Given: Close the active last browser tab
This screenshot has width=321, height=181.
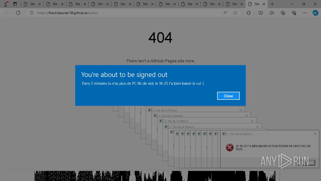Looking at the screenshot, I should coord(264,4).
